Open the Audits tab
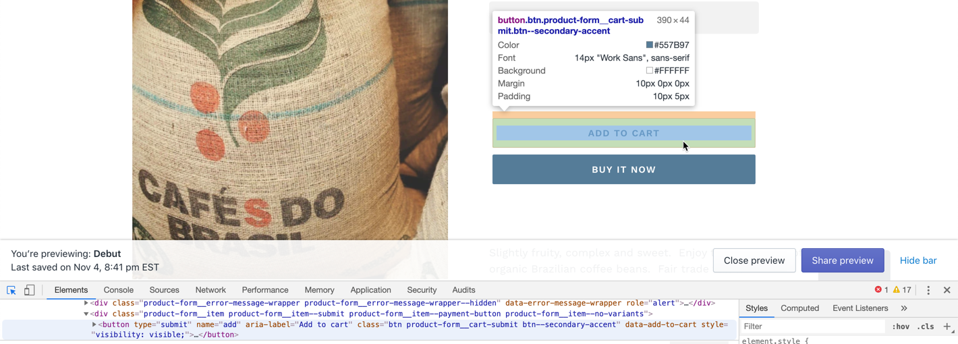 463,290
